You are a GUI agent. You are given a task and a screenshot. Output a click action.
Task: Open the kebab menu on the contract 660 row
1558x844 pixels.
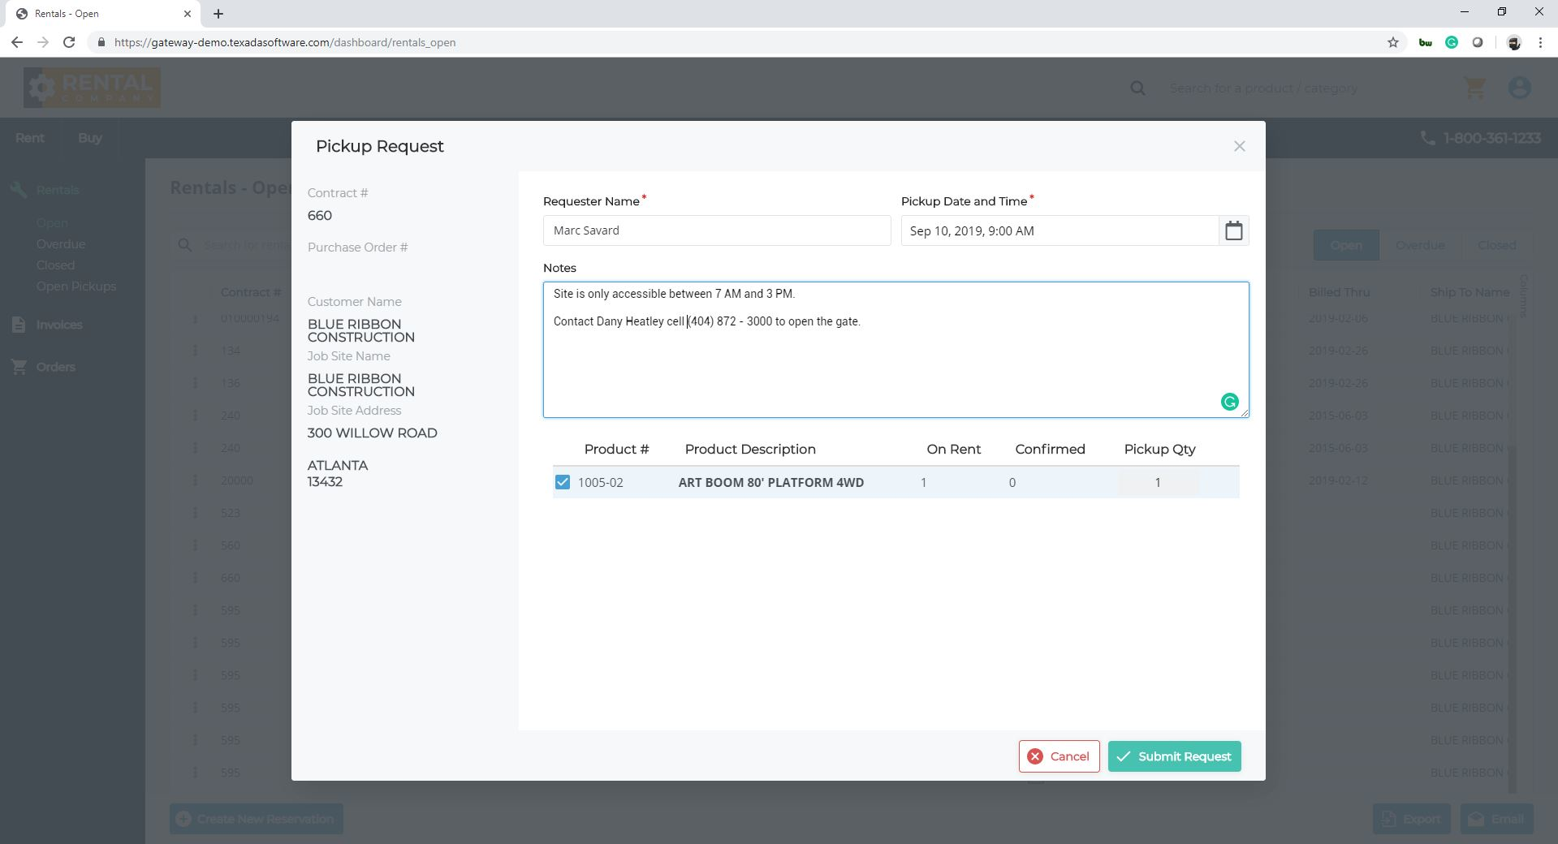point(195,577)
